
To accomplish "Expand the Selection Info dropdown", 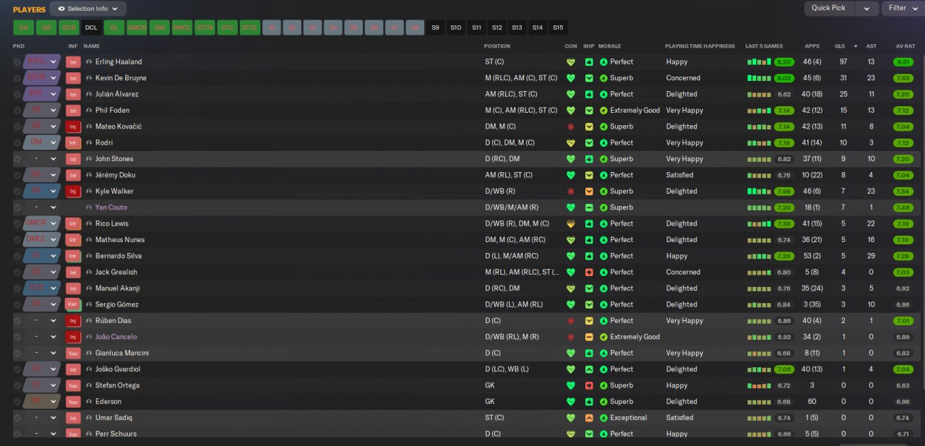I will (x=88, y=9).
